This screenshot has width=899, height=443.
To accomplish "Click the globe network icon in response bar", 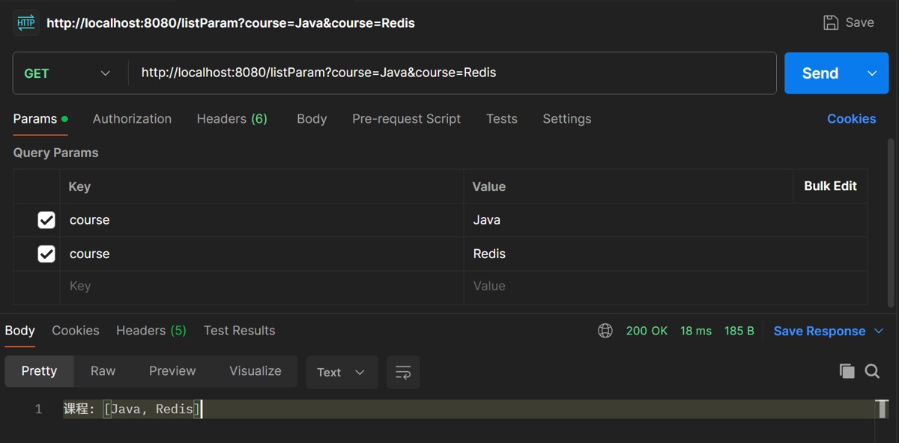I will pos(605,331).
